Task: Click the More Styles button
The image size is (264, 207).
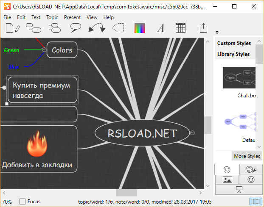Action: (247, 156)
